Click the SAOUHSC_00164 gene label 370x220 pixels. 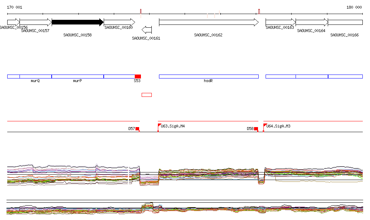pos(311,31)
